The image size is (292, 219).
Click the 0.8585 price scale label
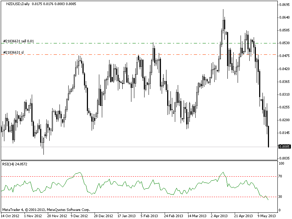click(x=285, y=30)
